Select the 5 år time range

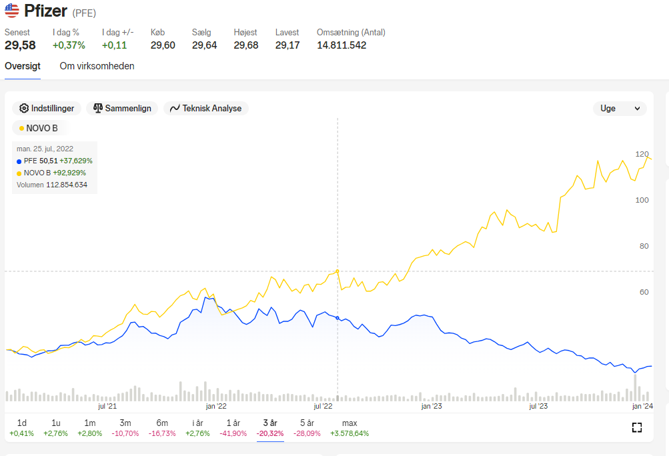click(x=307, y=428)
